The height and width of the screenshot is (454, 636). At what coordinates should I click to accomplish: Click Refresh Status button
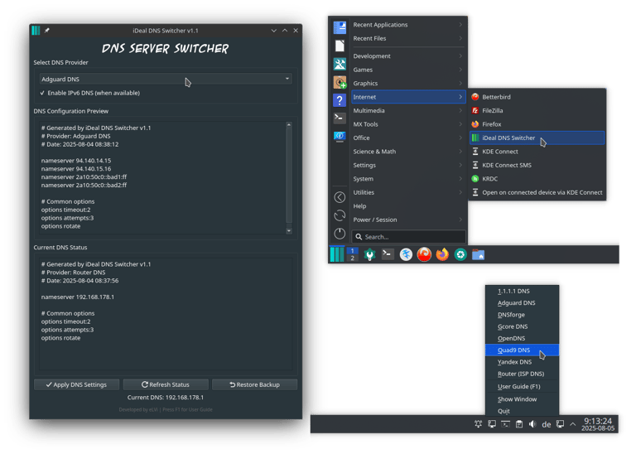(166, 384)
